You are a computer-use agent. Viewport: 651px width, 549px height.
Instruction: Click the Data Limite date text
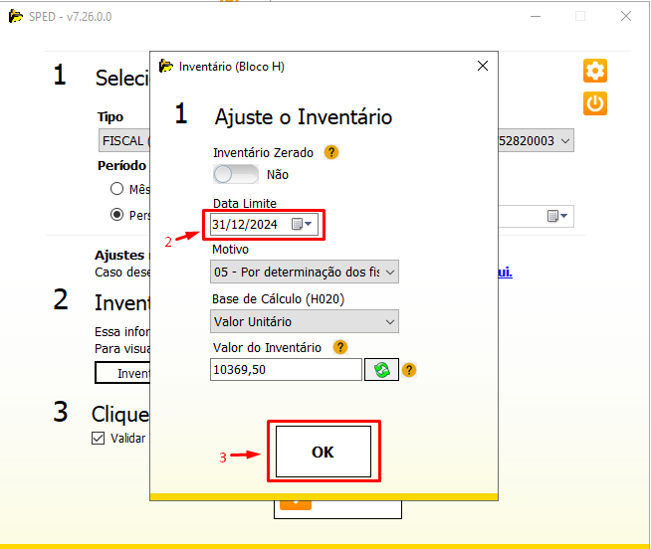[246, 224]
